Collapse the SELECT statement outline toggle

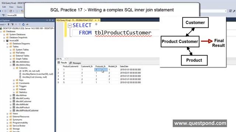pyautogui.click(x=70, y=26)
